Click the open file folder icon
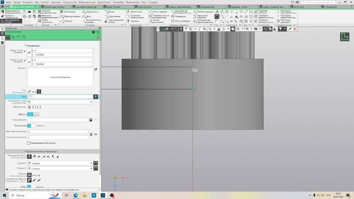The height and width of the screenshot is (199, 354). (x=29, y=12)
